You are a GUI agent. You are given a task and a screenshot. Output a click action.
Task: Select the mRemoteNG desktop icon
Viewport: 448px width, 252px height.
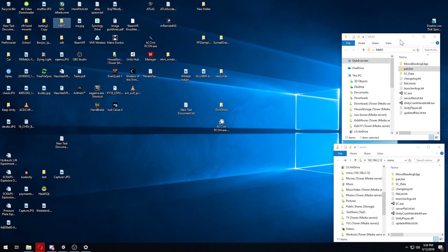pyautogui.click(x=168, y=23)
